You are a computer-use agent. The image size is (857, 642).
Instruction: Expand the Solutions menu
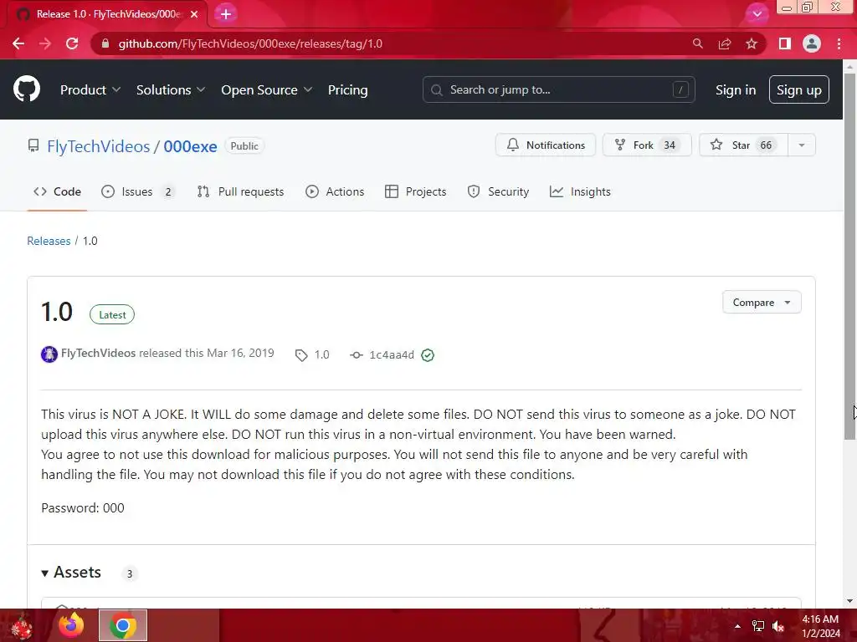[171, 90]
